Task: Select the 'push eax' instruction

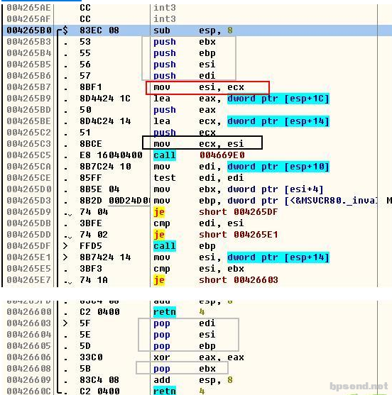Action: pyautogui.click(x=185, y=110)
